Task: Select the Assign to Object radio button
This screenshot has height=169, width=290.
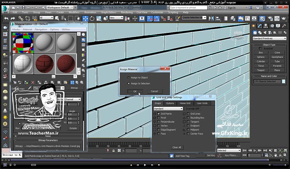Action: click(129, 77)
